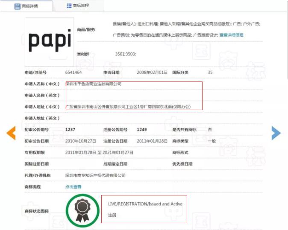Click the list icon on the 商标流程 tab

(x=69, y=6)
